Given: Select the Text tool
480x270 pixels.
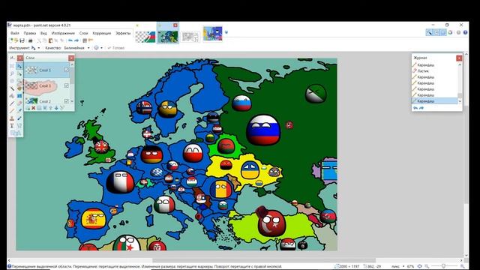Looking at the screenshot, I should tap(12, 125).
